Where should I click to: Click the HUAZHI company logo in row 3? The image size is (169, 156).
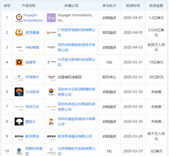click(51, 47)
